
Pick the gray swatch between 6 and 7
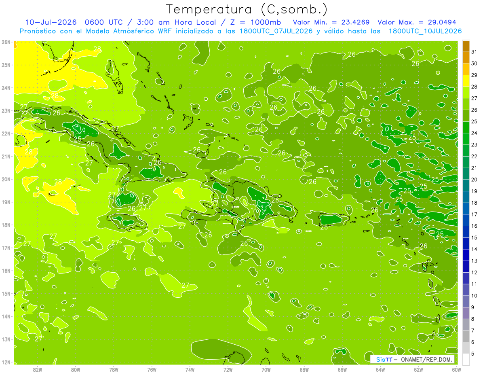[x=466, y=336]
